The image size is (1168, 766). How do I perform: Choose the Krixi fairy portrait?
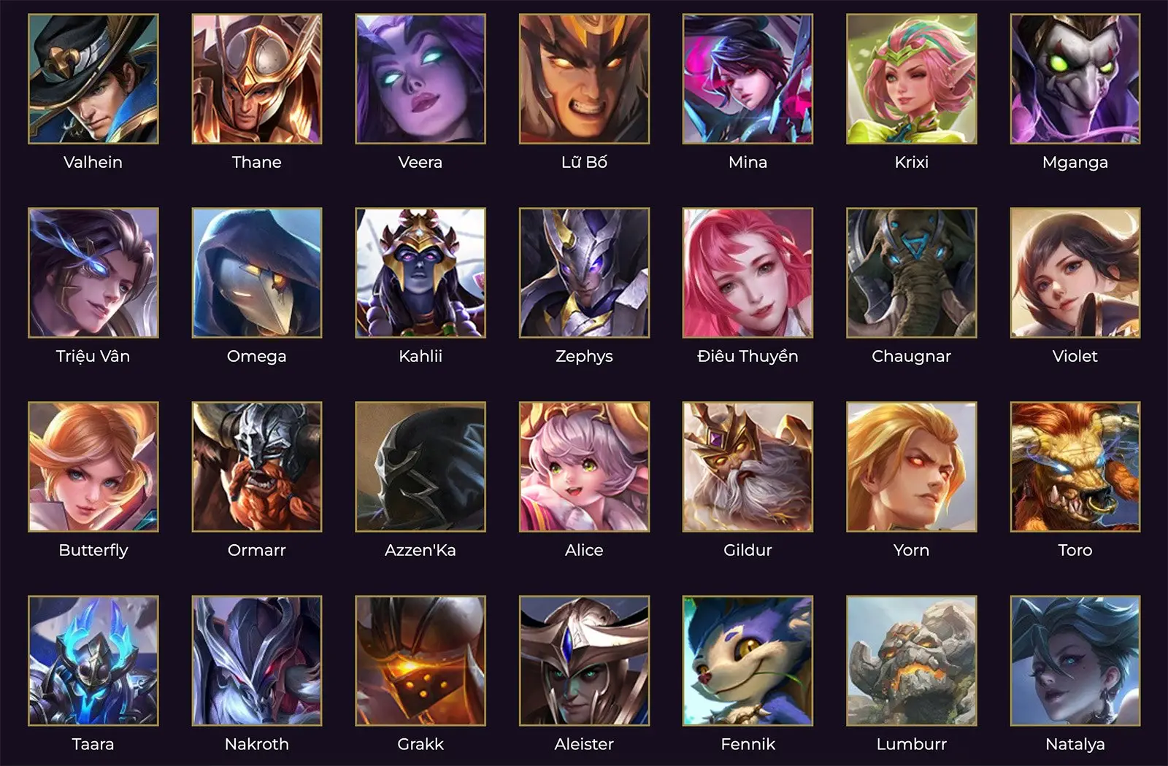[911, 79]
